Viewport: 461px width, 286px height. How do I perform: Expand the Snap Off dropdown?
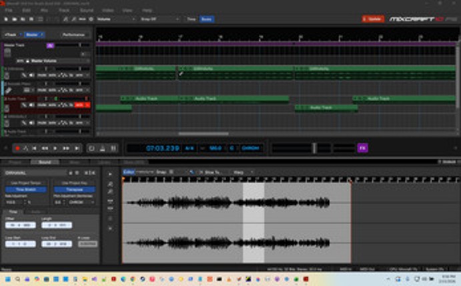tap(159, 19)
